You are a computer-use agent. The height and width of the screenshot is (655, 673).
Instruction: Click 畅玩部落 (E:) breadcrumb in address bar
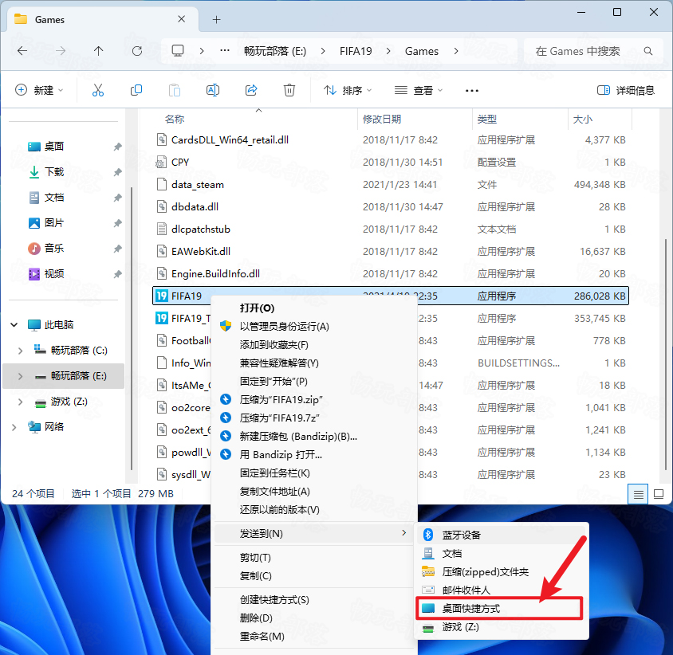275,51
